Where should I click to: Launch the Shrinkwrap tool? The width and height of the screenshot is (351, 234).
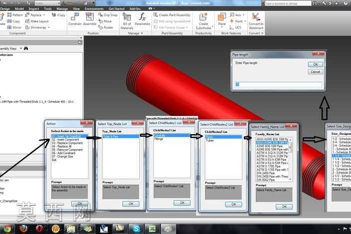(x=35, y=27)
